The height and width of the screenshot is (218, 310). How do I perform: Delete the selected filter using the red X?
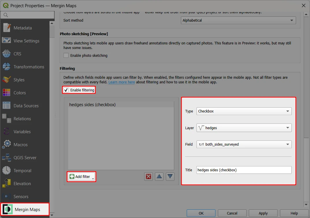coord(148,176)
